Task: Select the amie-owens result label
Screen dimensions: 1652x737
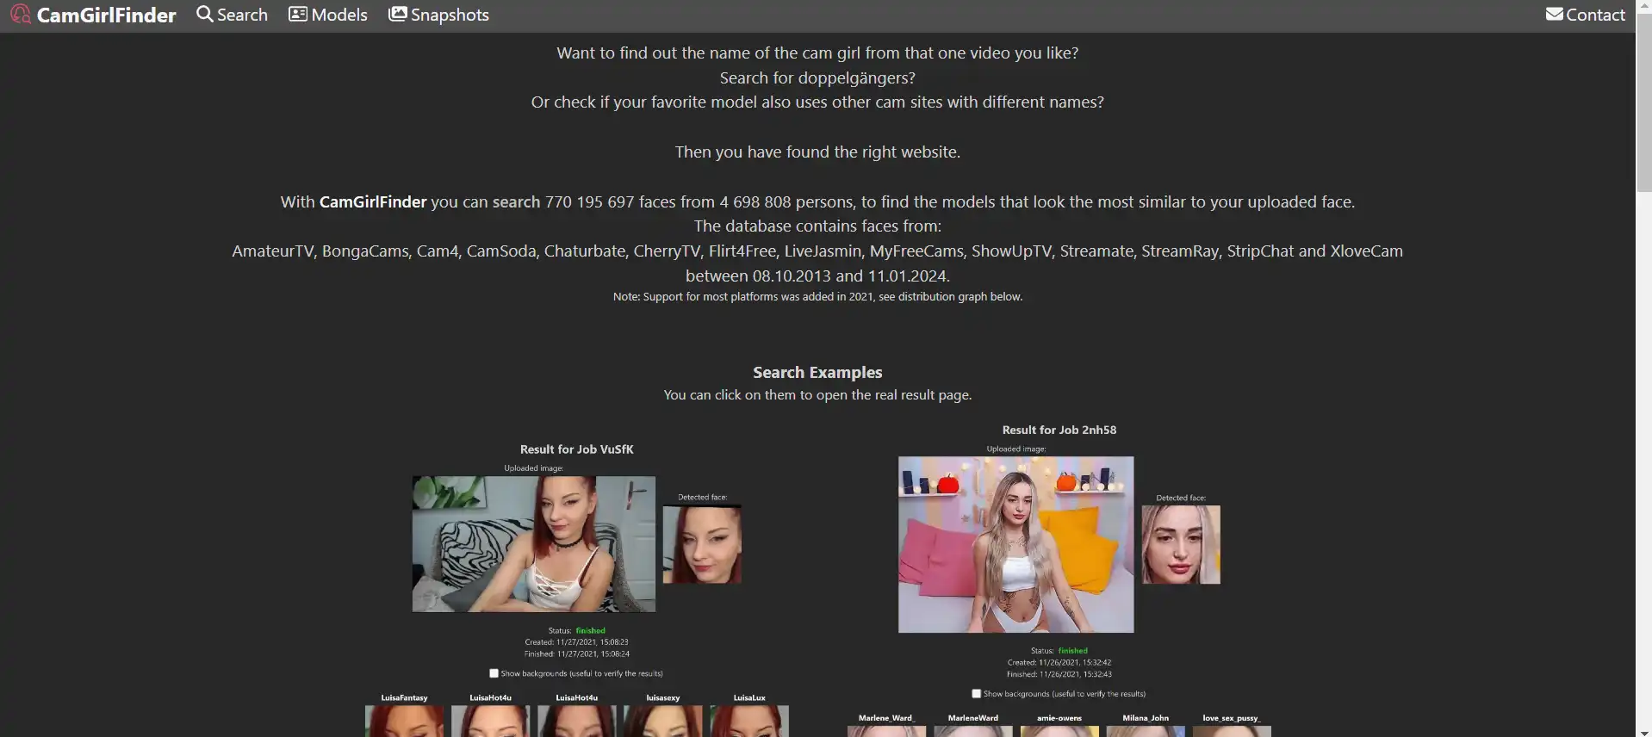Action: coord(1059,718)
